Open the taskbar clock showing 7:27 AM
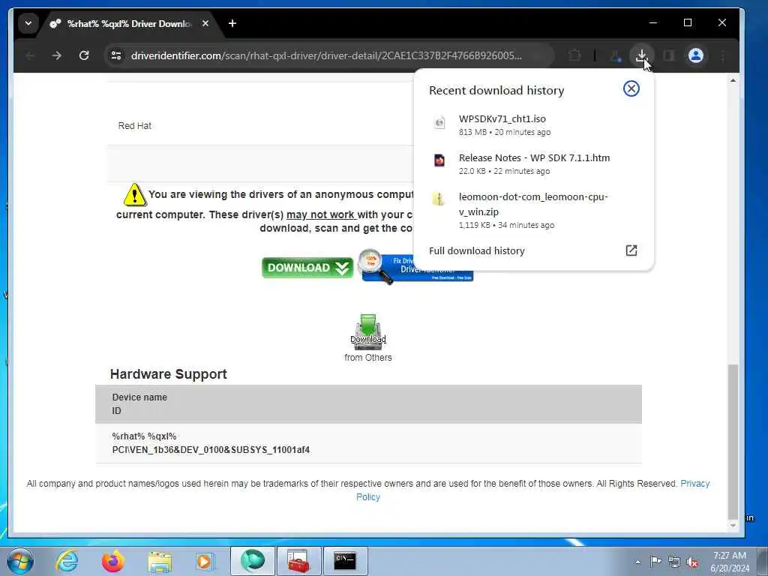Viewport: 768px width, 576px height. pos(730,562)
